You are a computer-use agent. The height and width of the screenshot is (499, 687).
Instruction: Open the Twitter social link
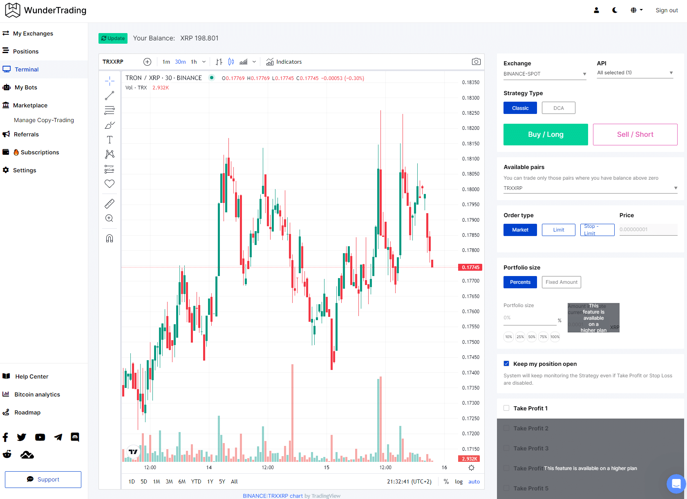(22, 437)
